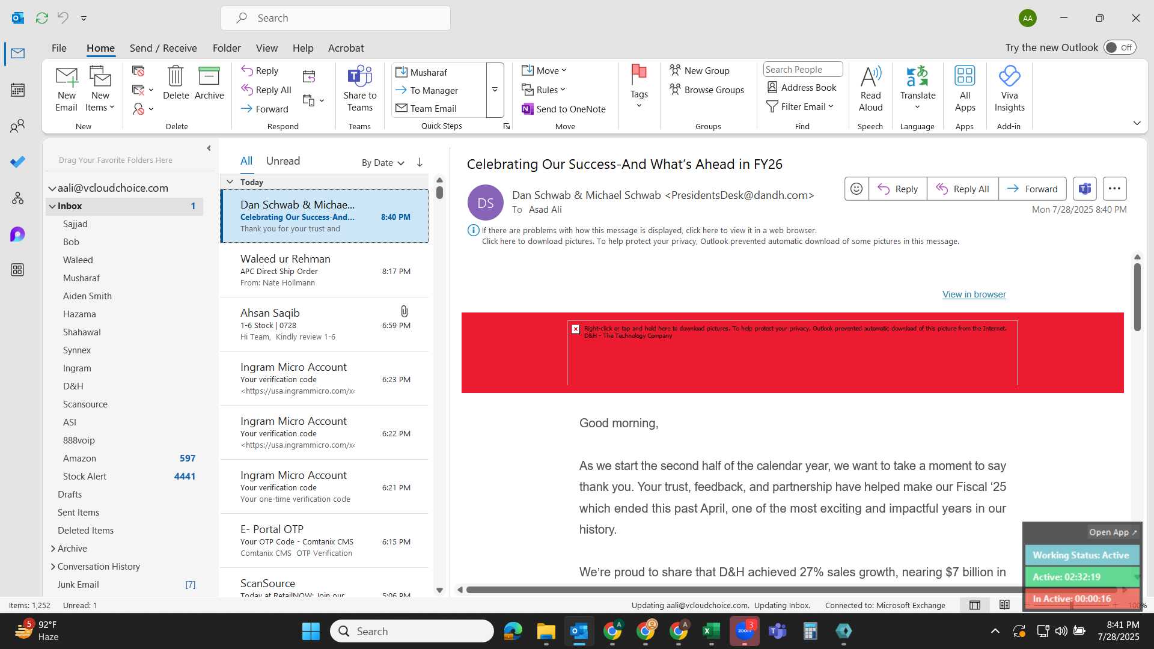Viewport: 1154px width, 649px height.
Task: Expand Conversation History folder
Action: click(53, 567)
